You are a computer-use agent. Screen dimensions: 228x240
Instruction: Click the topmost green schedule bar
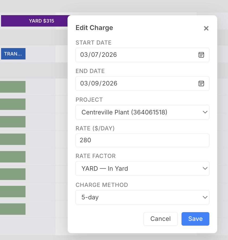[12, 87]
